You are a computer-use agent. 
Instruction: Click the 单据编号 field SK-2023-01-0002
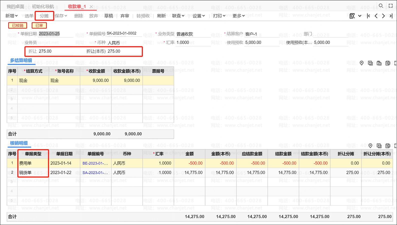click(x=124, y=33)
